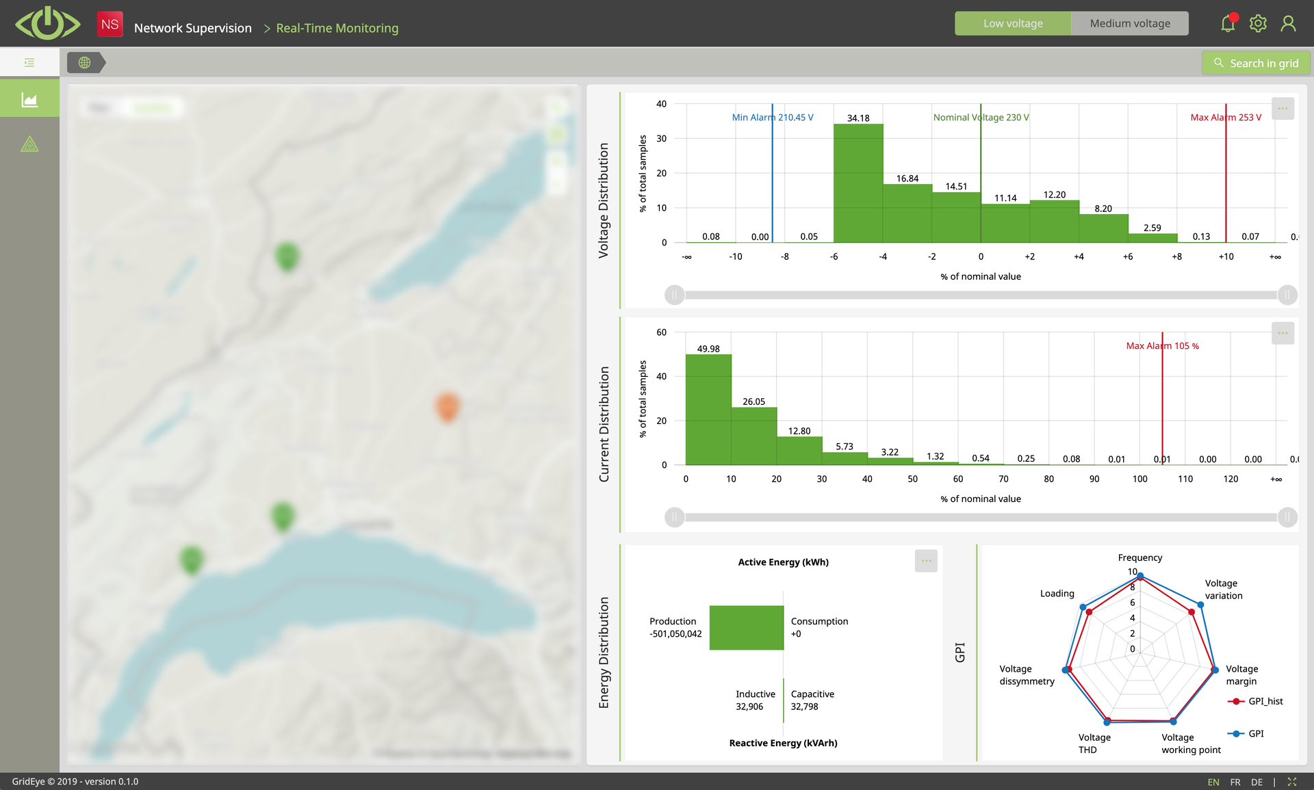
Task: Open the alarms triangle icon in sidebar
Action: click(x=29, y=144)
